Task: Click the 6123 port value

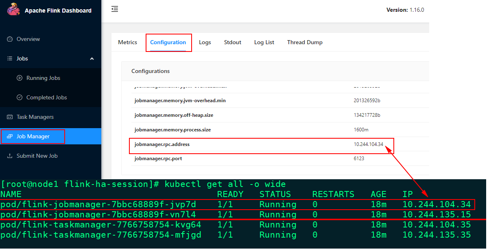Action: (x=359, y=159)
